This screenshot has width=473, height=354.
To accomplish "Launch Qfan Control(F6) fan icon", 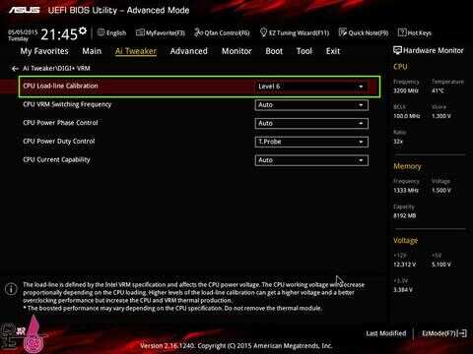I will 198,32.
